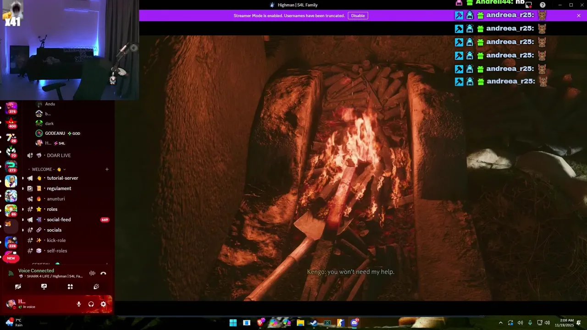Open server icon with 28 badge

click(11, 137)
